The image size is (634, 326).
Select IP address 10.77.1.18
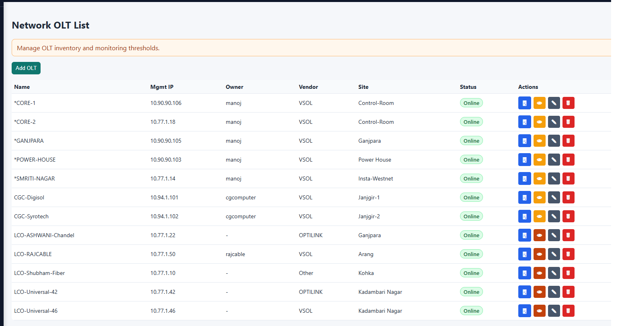tap(163, 122)
